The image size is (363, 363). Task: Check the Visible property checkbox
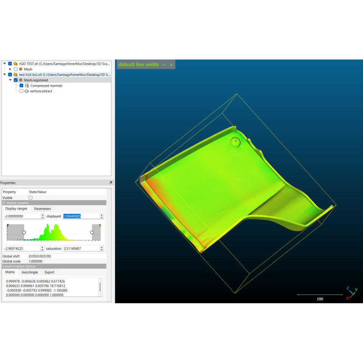[x=31, y=198]
